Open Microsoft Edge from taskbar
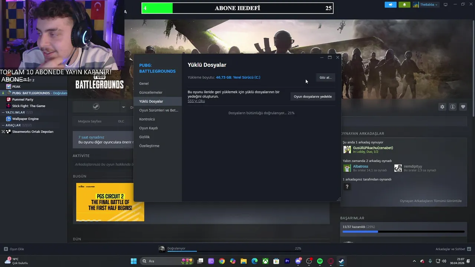This screenshot has width=475, height=267. (x=255, y=261)
